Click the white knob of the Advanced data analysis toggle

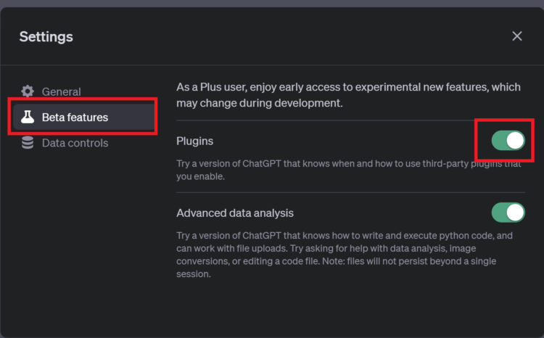pos(515,213)
